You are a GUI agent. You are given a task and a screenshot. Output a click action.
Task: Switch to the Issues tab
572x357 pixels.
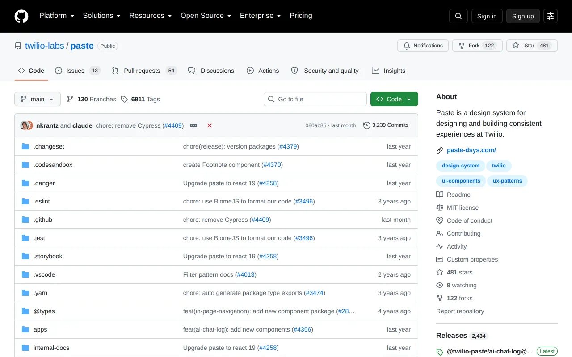click(78, 71)
